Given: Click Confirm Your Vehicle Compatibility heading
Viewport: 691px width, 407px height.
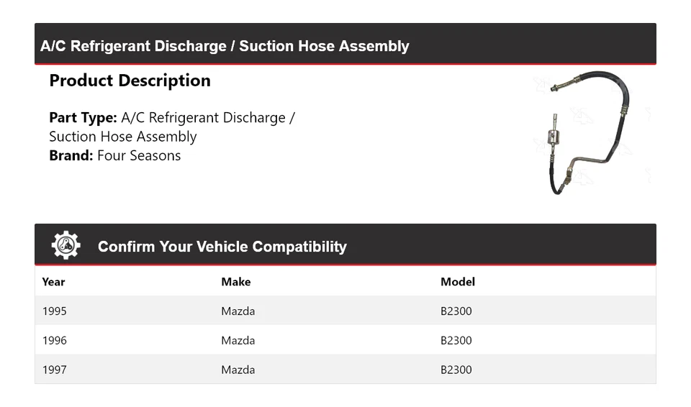Looking at the screenshot, I should [x=222, y=247].
